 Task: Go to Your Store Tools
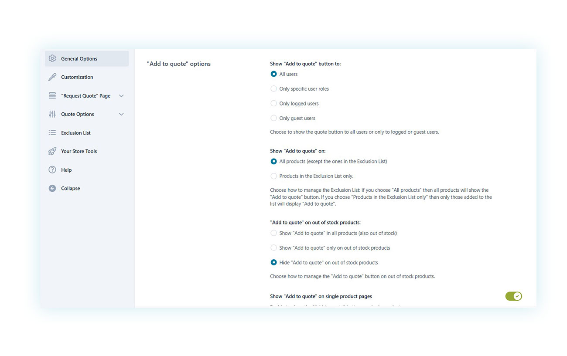(79, 151)
